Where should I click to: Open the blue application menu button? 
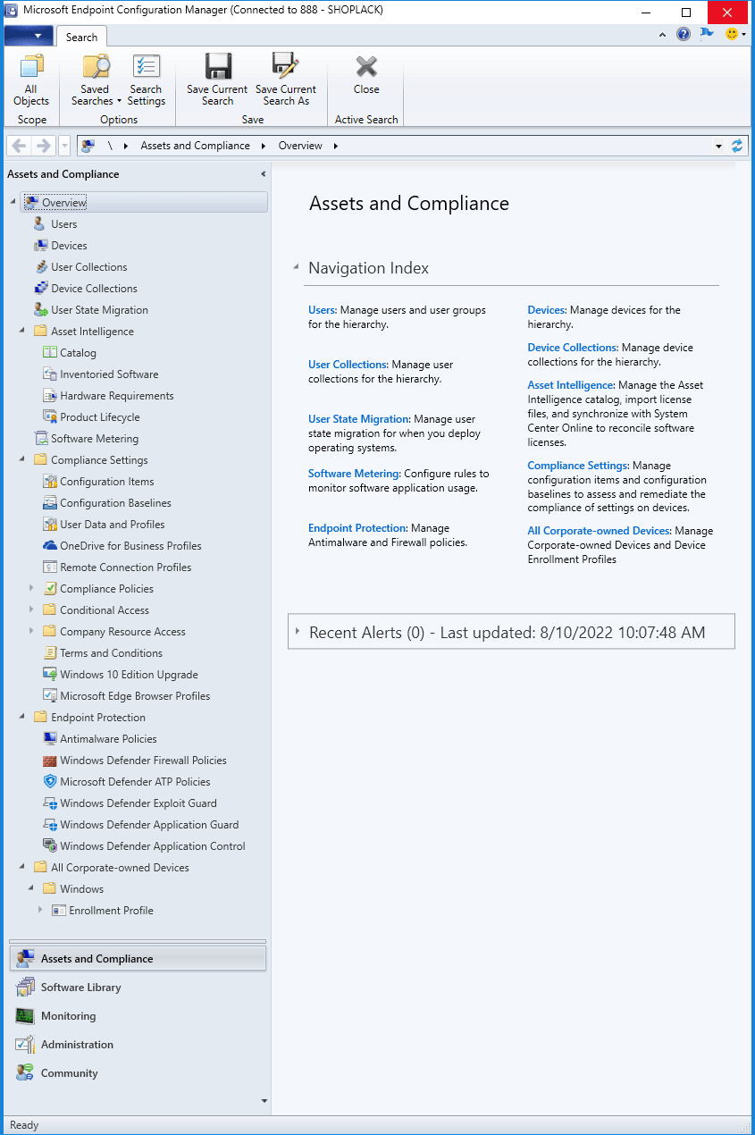(x=29, y=36)
